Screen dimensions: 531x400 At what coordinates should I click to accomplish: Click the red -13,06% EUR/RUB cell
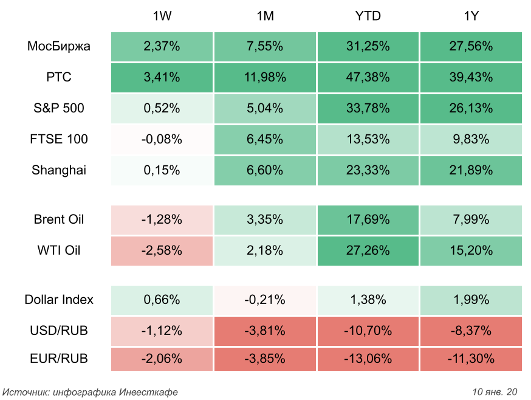point(368,359)
